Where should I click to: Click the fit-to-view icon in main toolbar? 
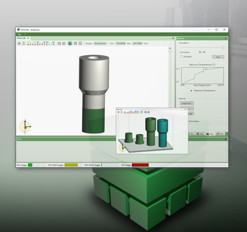[19, 43]
